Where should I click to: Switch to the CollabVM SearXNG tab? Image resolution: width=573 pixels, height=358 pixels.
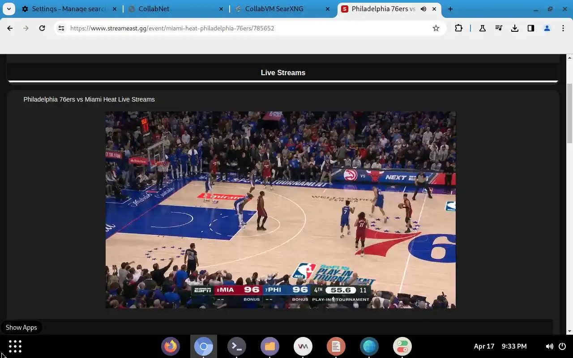click(282, 9)
